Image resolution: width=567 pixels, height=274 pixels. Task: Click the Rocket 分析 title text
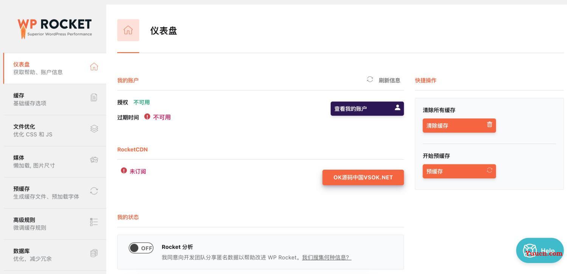click(177, 247)
